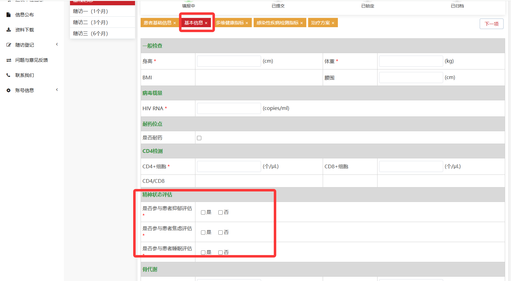Image resolution: width=511 pixels, height=281 pixels.
Task: Open the 随访二（3个月） follow-up item
Action: (90, 22)
